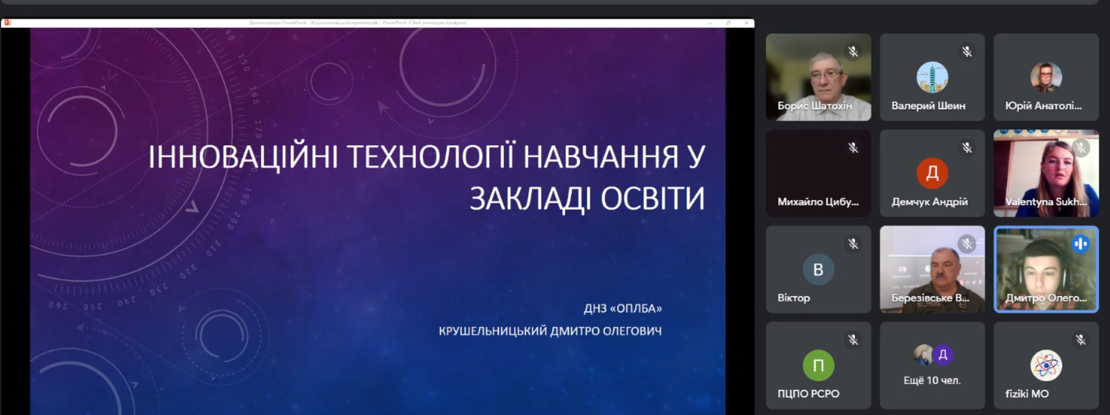Image resolution: width=1110 pixels, height=415 pixels.
Task: Click the muted mic icon on ПЦПО РСРО tile
Action: pyautogui.click(x=853, y=340)
